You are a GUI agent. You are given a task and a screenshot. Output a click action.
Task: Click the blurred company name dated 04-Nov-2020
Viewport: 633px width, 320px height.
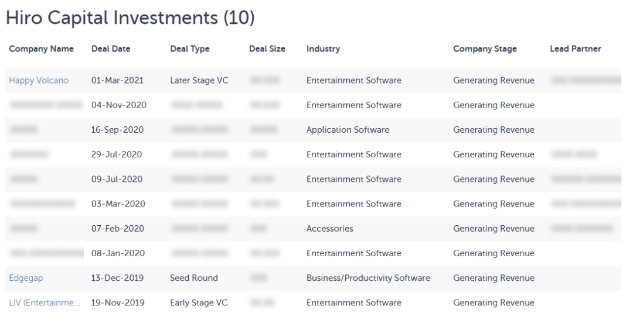tap(46, 105)
